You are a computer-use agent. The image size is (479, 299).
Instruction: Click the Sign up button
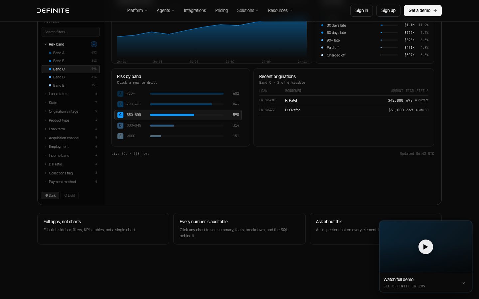pos(388,11)
